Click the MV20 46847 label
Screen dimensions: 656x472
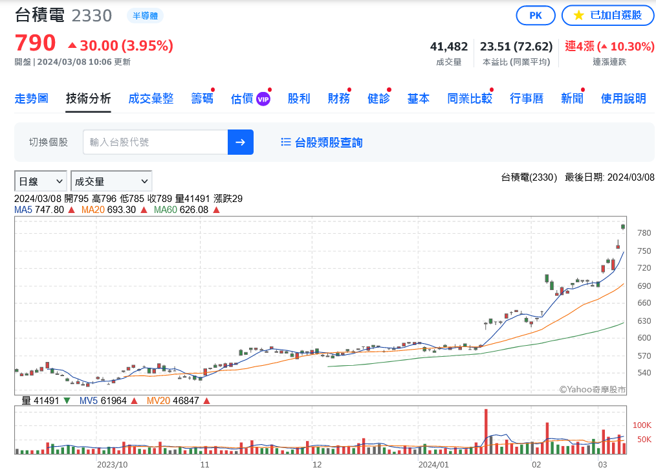(173, 401)
